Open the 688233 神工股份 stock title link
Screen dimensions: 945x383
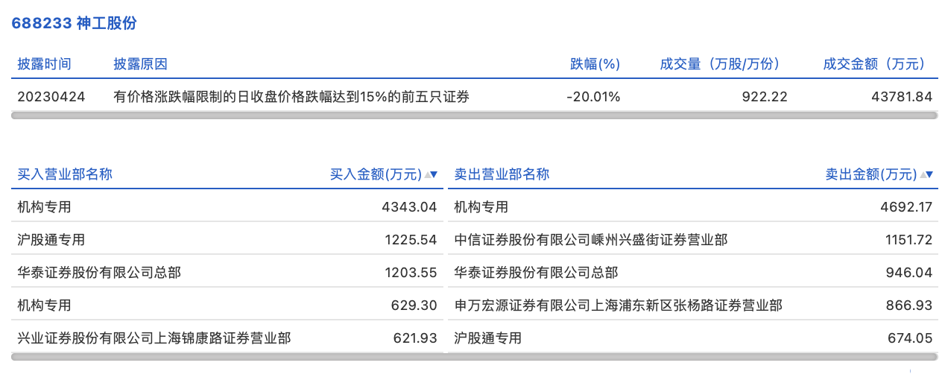[74, 23]
